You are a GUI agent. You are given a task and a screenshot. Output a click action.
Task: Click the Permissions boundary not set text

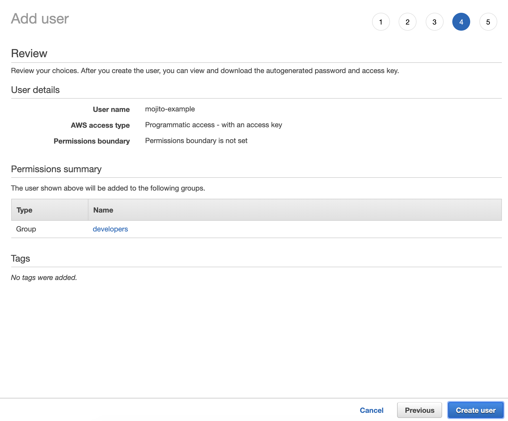196,141
